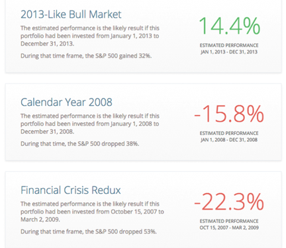Click 'Estimated Performance' label under -15.8%
The image size is (286, 248).
(229, 134)
